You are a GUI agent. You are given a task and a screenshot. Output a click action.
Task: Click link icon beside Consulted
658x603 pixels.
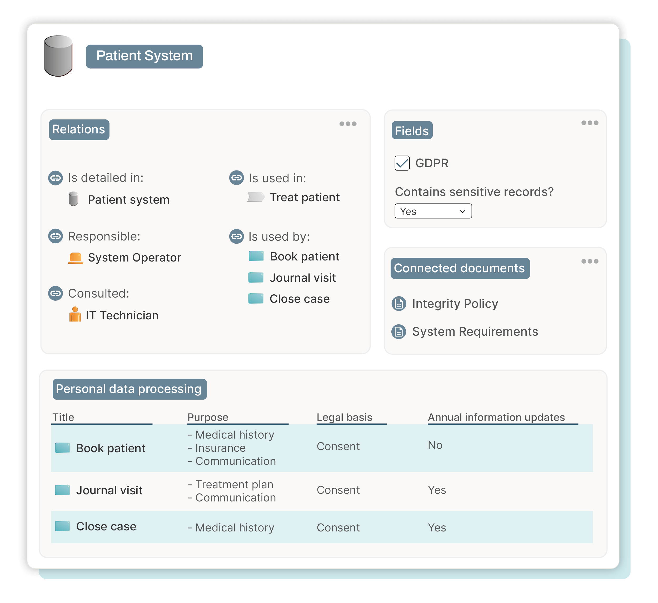pyautogui.click(x=56, y=293)
